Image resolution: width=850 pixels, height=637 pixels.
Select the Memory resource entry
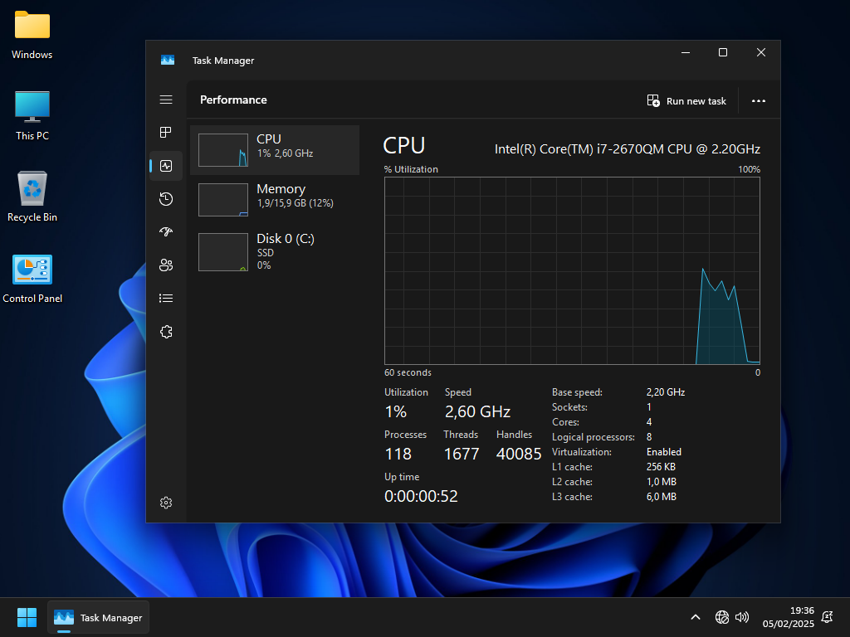[x=275, y=200]
